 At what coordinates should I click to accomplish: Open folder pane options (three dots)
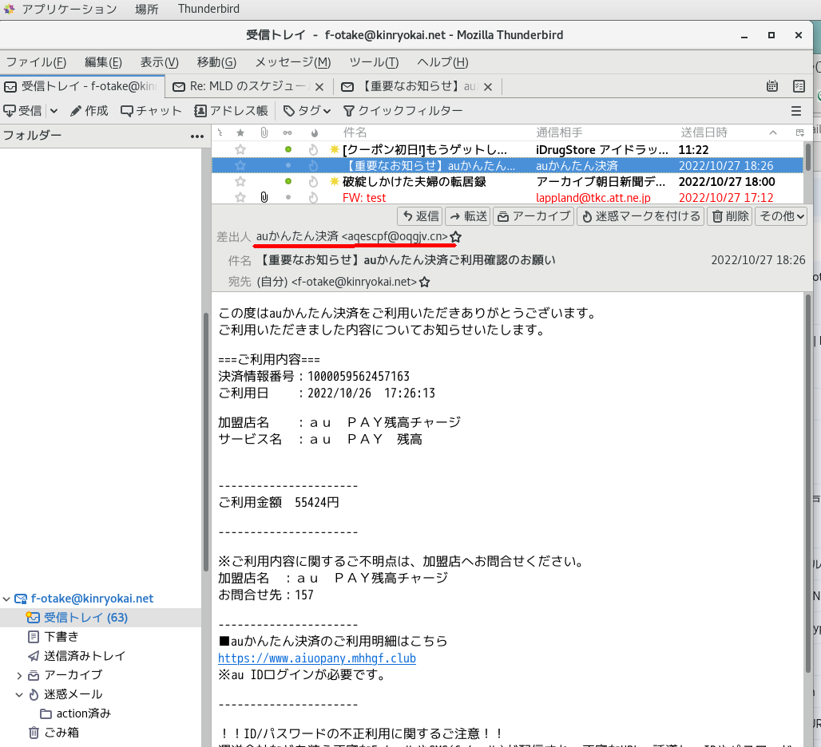coord(197,136)
